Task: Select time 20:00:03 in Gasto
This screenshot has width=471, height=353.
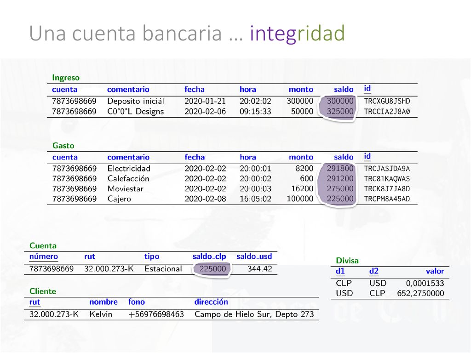Action: coord(255,189)
